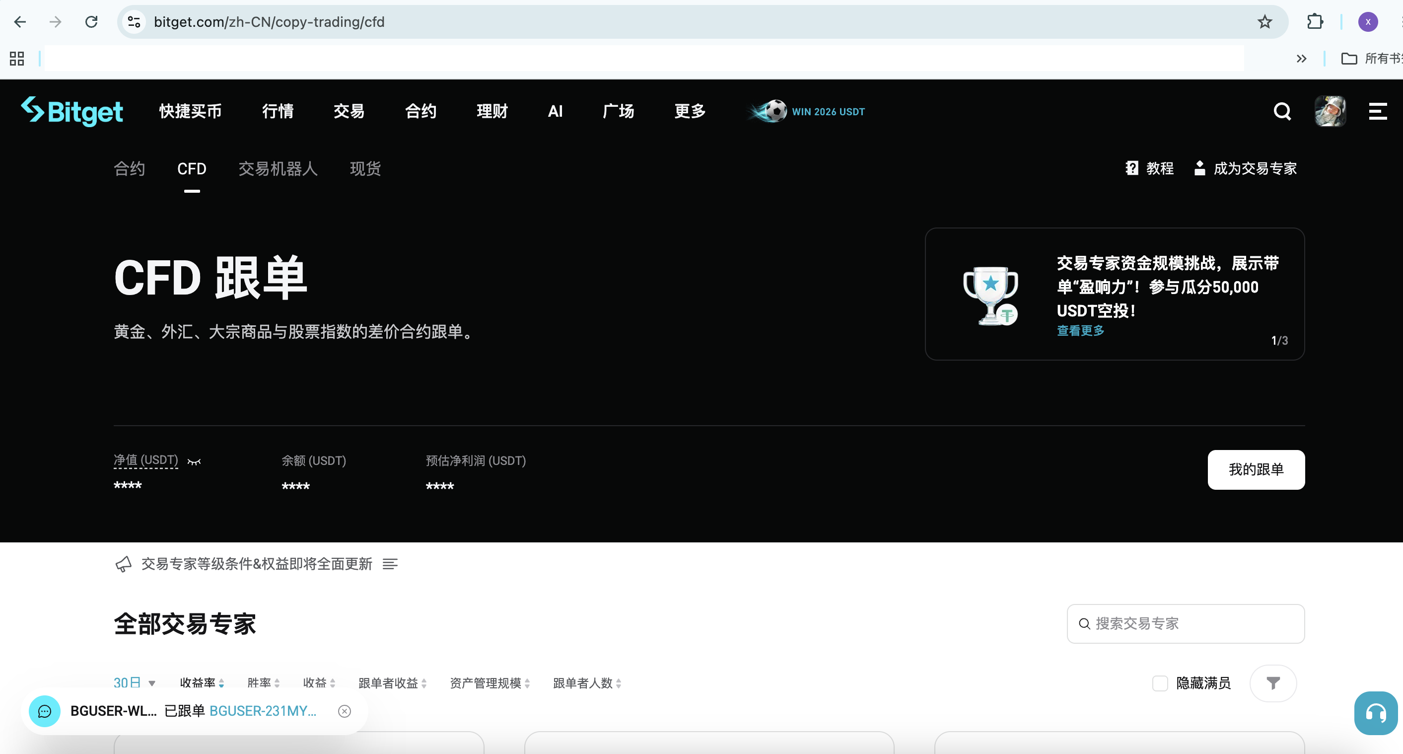Viewport: 1403px width, 754px height.
Task: Click the Bitget logo
Action: (x=72, y=111)
